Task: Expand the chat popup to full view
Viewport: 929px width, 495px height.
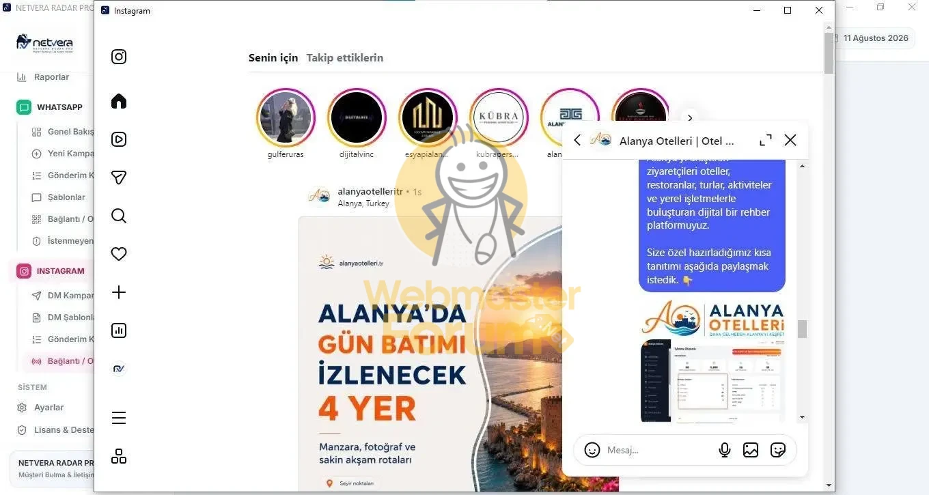Action: [766, 140]
